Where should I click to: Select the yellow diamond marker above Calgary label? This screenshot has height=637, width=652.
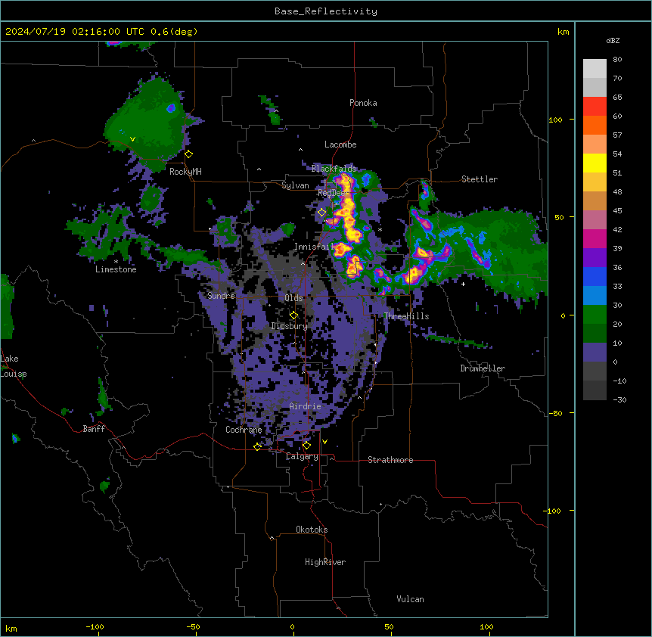coord(306,446)
